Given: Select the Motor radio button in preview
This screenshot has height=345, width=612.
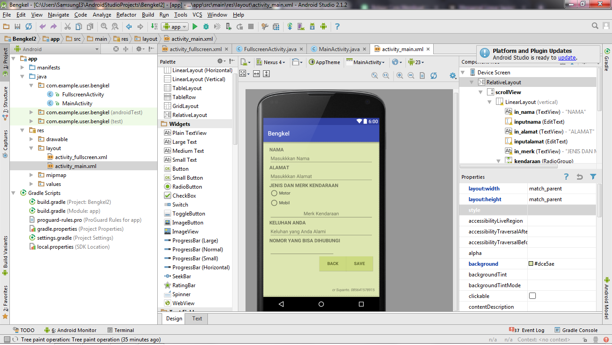Looking at the screenshot, I should point(274,194).
